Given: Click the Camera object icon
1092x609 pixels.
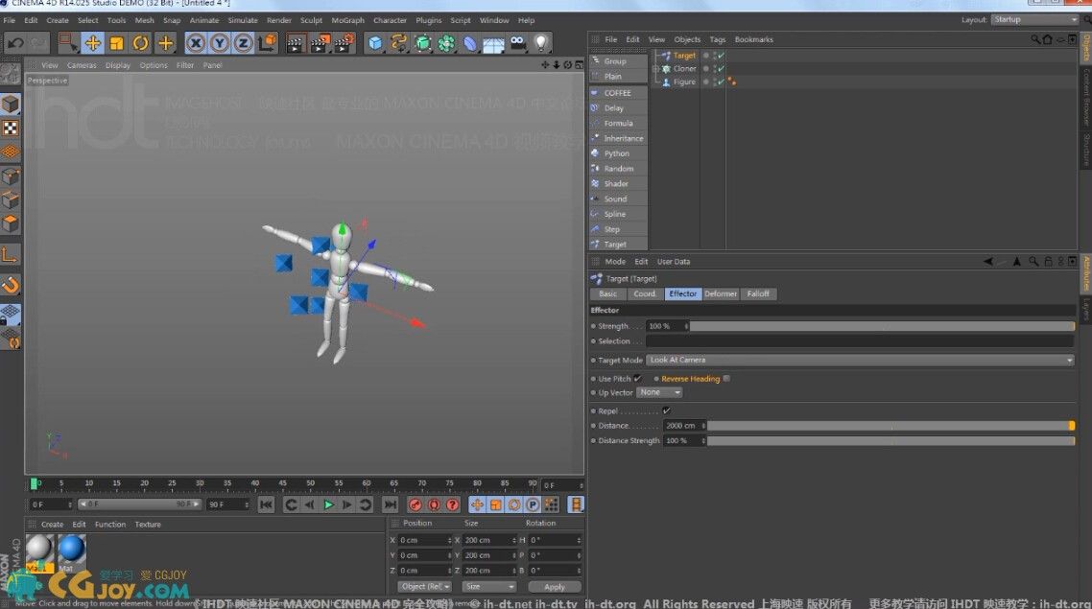Looking at the screenshot, I should click(517, 44).
